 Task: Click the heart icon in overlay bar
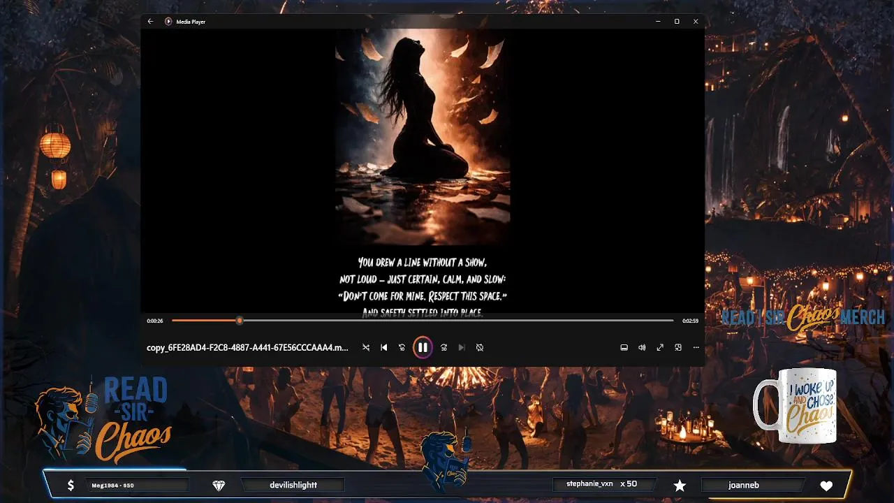coord(826,486)
